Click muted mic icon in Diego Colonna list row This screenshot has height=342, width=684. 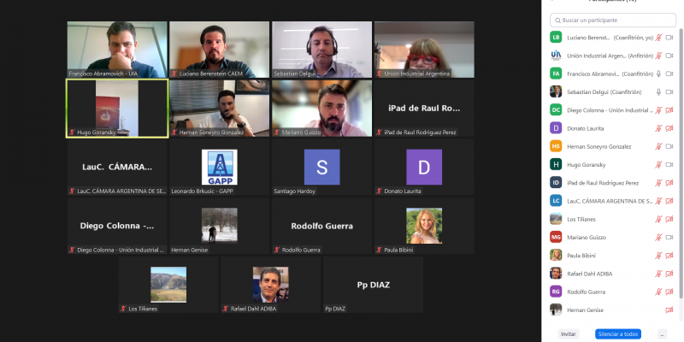(x=658, y=110)
